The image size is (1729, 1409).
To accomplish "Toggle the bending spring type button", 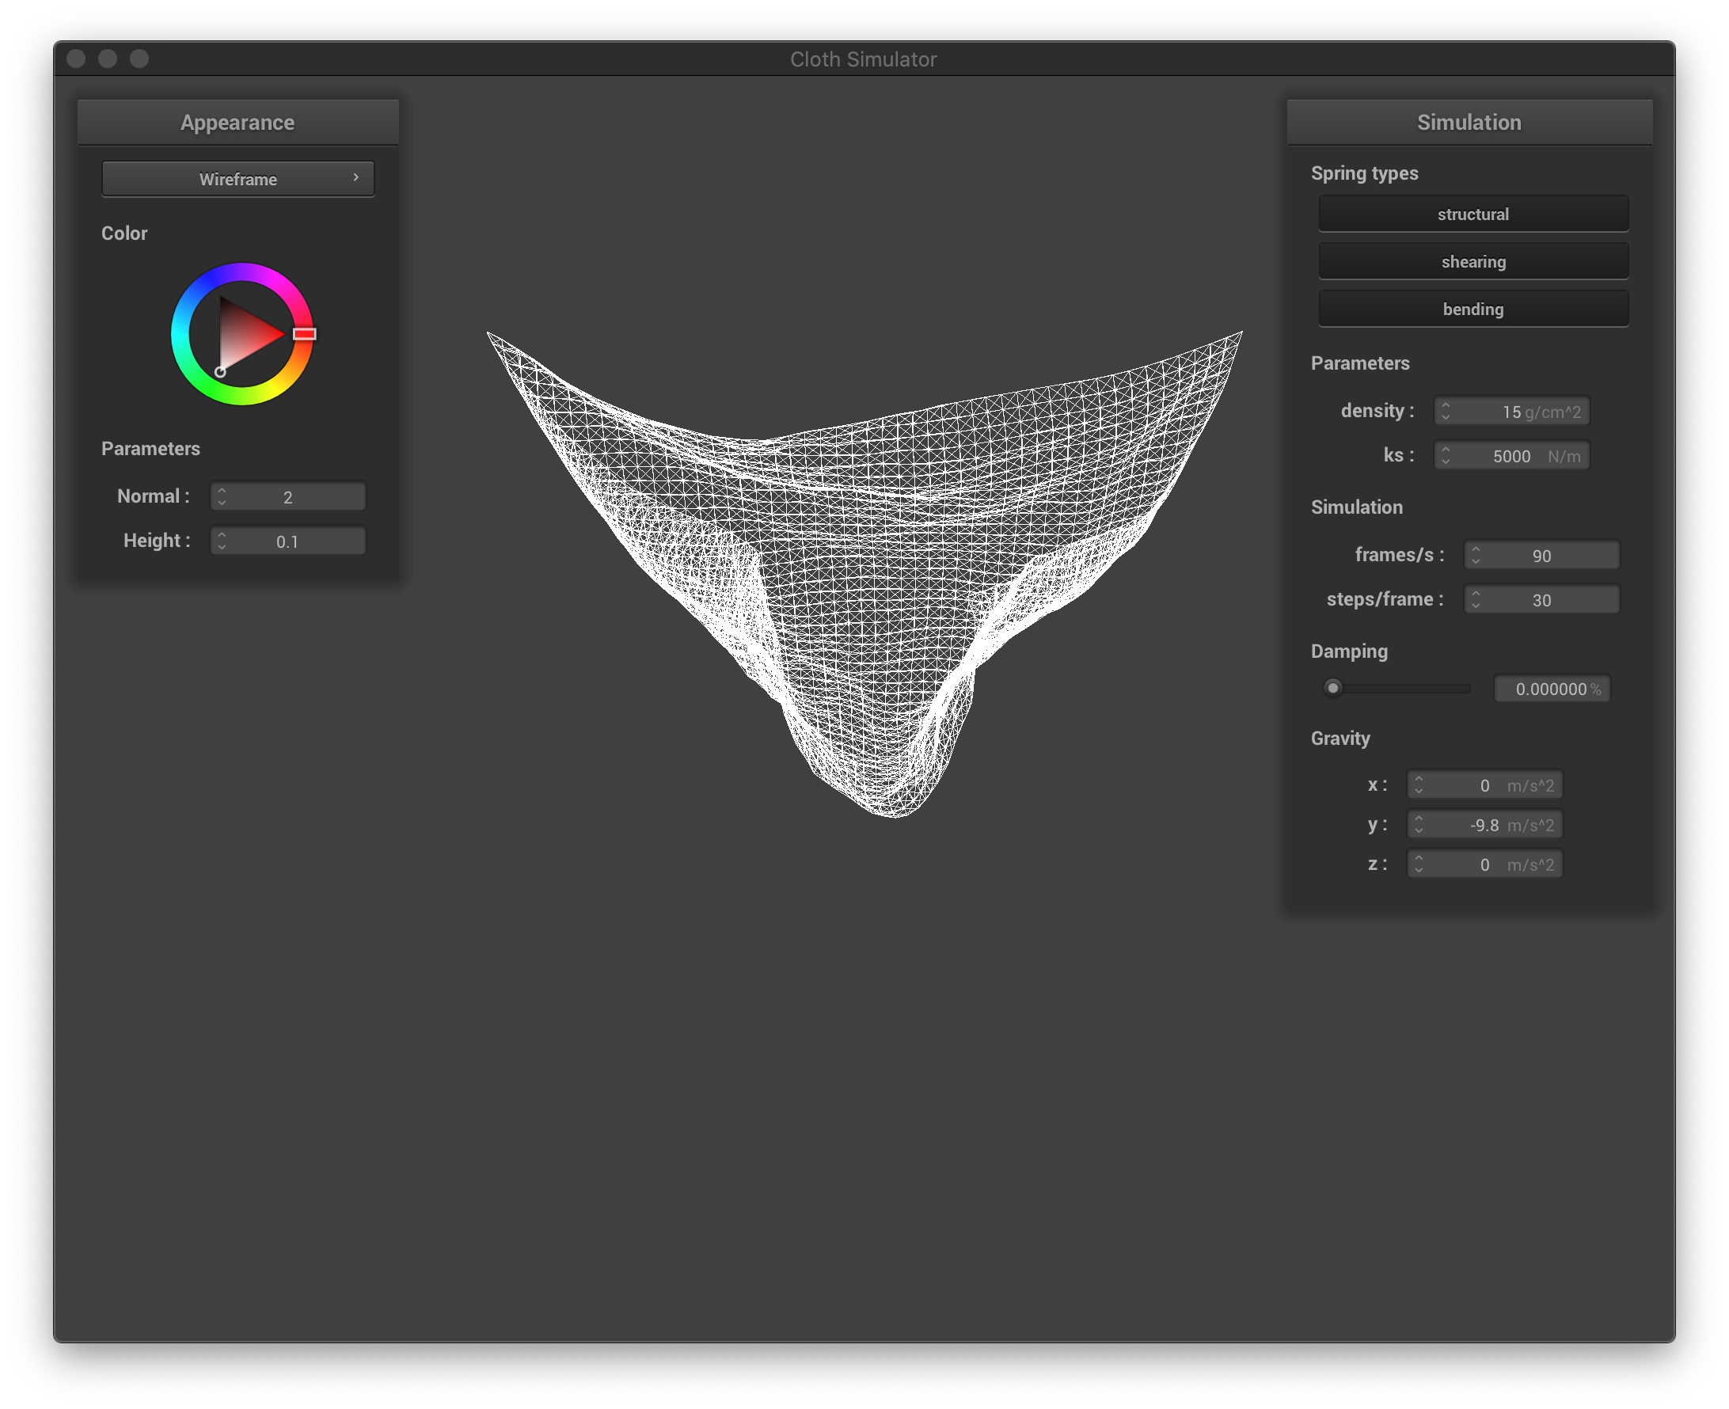I will pyautogui.click(x=1472, y=310).
